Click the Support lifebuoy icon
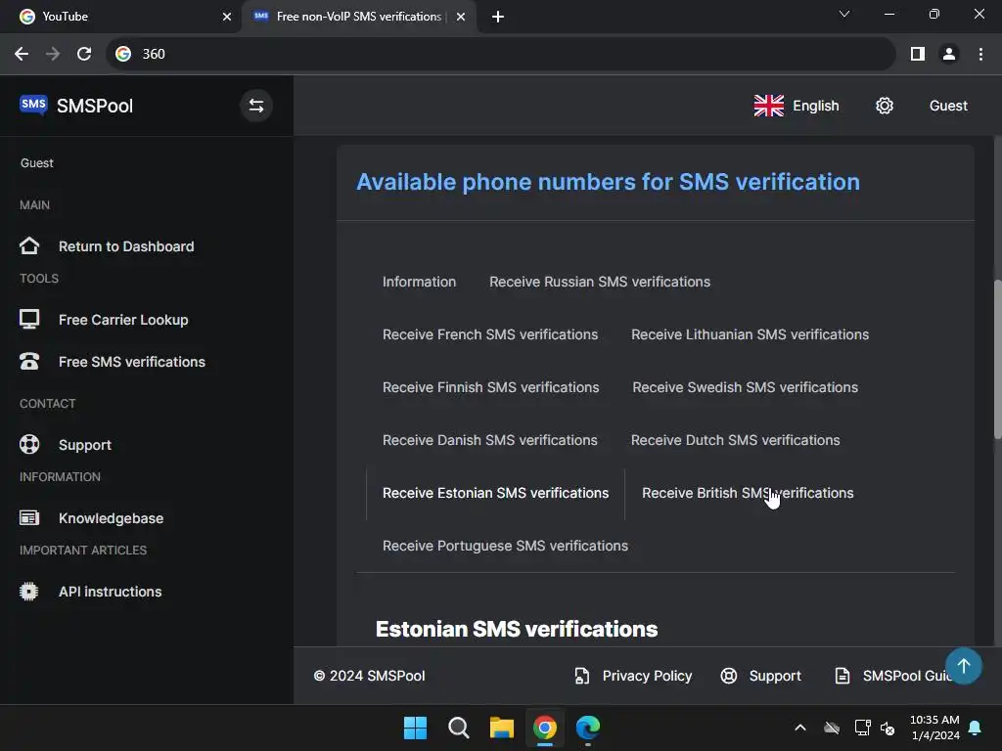 point(29,445)
